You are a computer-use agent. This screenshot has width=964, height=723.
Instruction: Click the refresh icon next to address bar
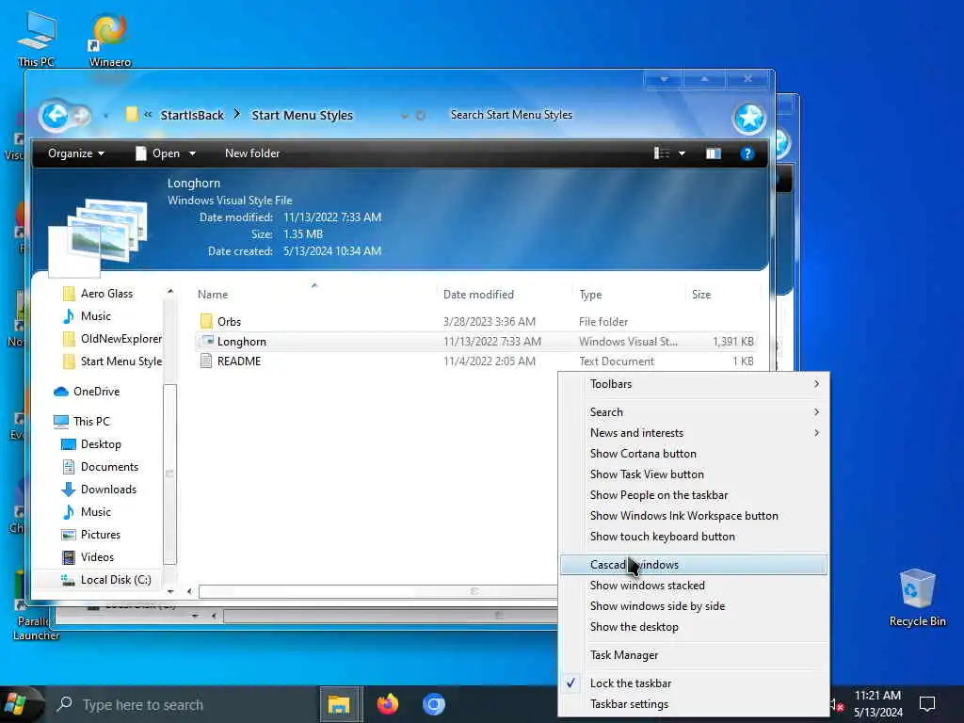point(421,116)
